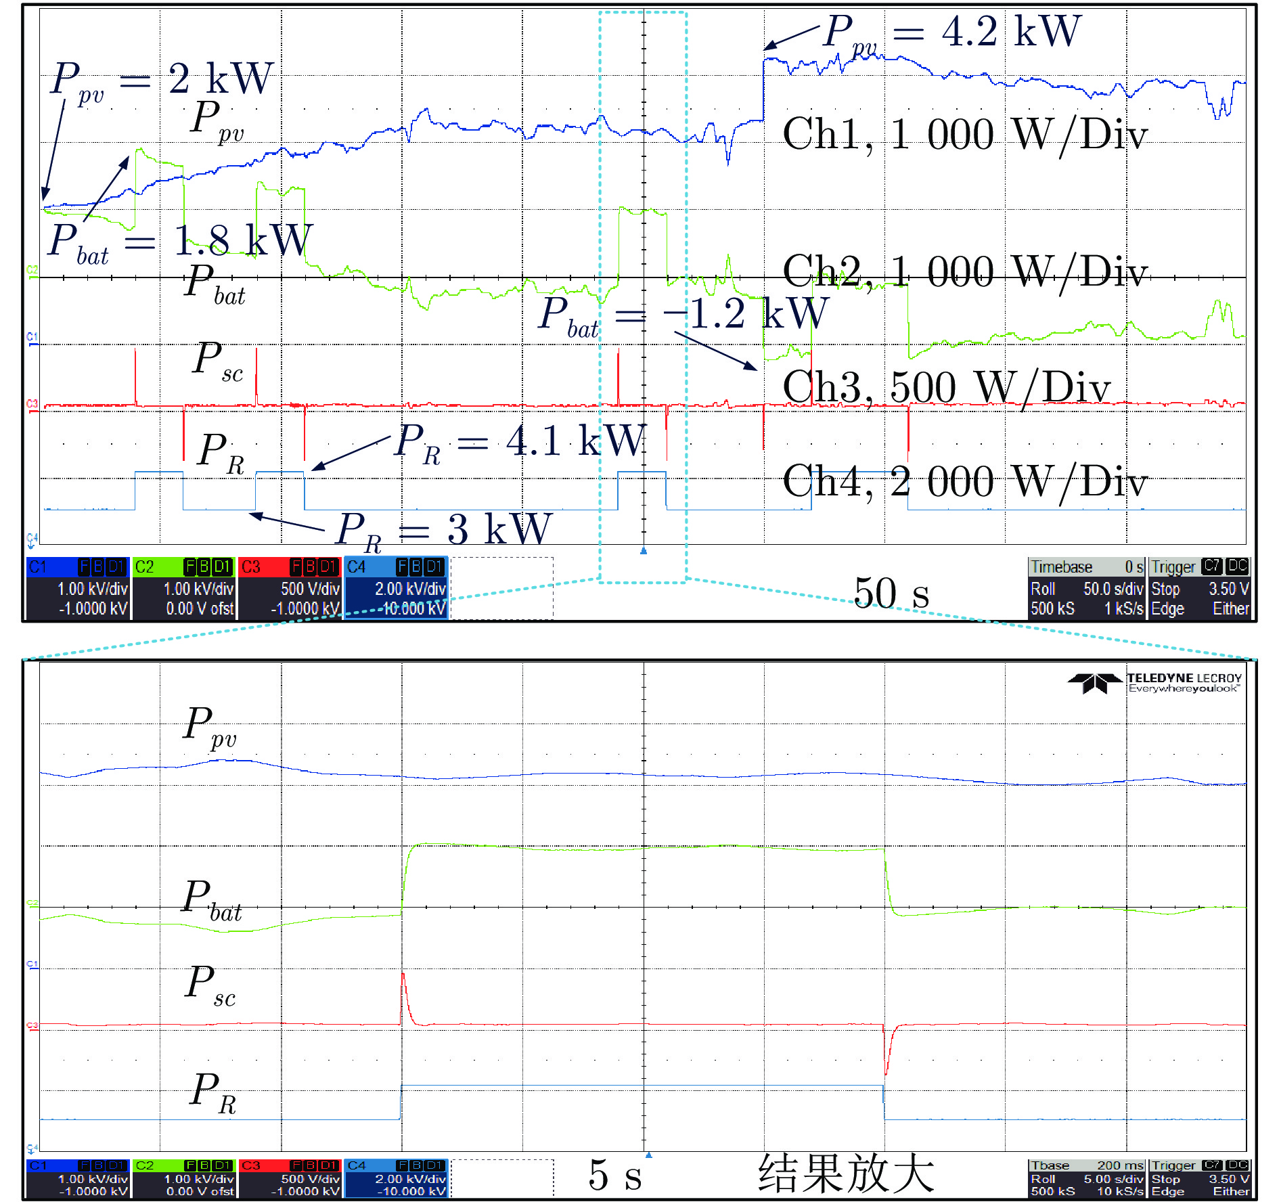This screenshot has height=1204, width=1279.
Task: Click the blue C1 ground level marker
Action: 32,338
